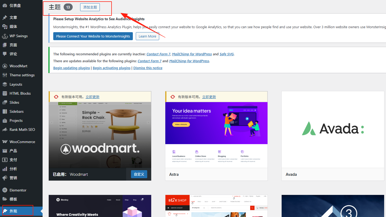Image resolution: width=386 pixels, height=217 pixels.
Task: Click the Elementor icon in sidebar
Action: click(x=5, y=190)
